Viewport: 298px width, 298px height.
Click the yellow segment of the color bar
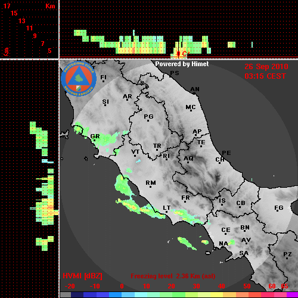(x=216, y=294)
